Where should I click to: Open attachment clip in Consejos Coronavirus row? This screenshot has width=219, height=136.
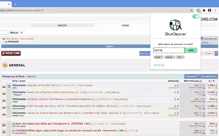[x=175, y=99]
